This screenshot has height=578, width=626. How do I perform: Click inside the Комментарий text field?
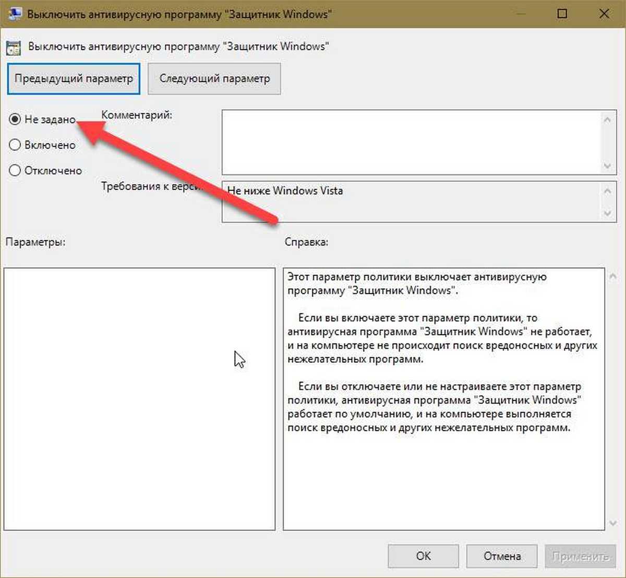[411, 142]
